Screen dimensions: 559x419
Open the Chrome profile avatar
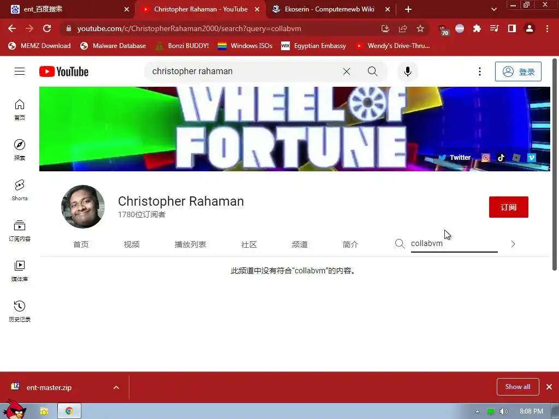pyautogui.click(x=530, y=28)
